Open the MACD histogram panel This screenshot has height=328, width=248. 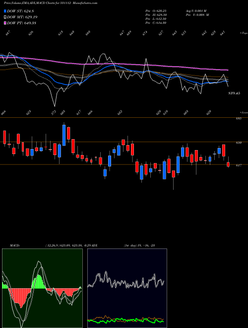coord(42,288)
